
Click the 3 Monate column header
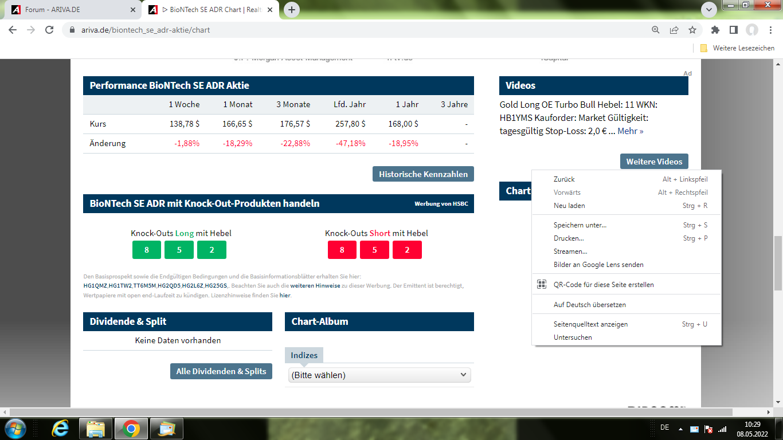(293, 104)
